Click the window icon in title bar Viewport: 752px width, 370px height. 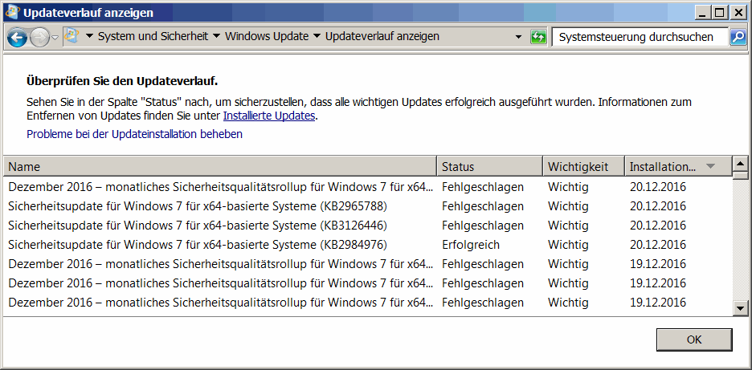point(12,12)
